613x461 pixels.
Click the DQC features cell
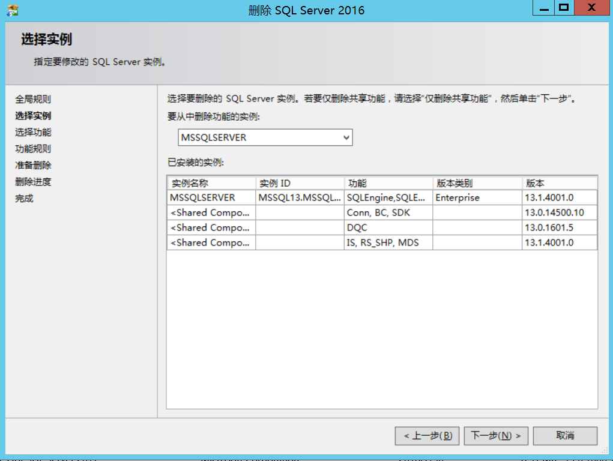pos(388,227)
